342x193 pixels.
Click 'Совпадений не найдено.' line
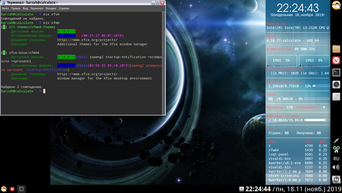23,18
